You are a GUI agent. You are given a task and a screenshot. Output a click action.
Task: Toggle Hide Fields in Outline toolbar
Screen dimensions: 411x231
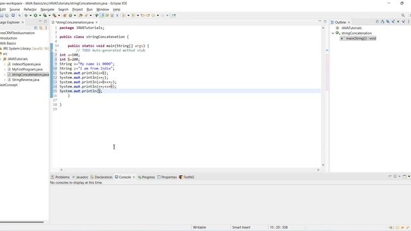(388, 22)
